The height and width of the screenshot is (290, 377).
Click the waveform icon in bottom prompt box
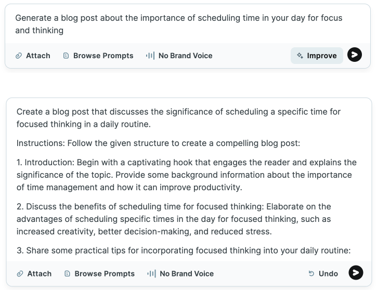[151, 273]
